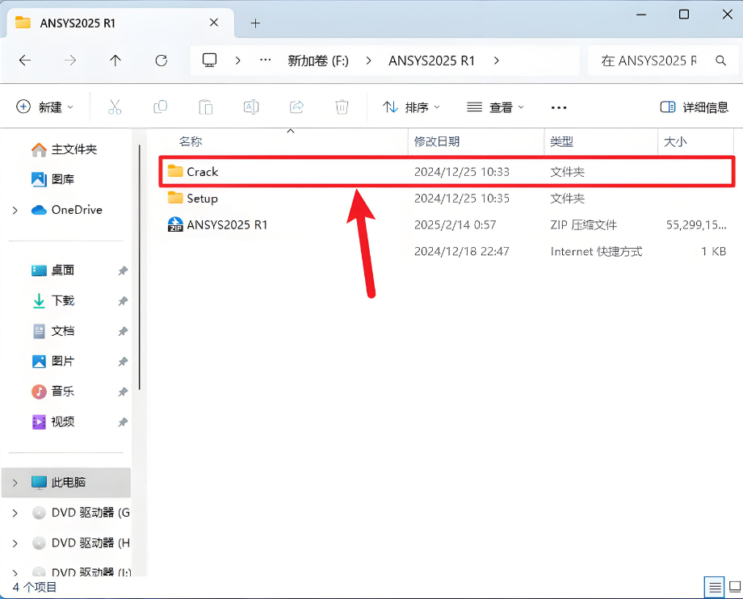Open 下载 downloads in quick access
The height and width of the screenshot is (599, 743).
click(52, 300)
